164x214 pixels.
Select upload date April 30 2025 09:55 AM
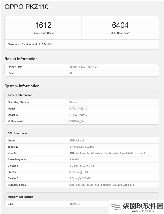coord(83,67)
